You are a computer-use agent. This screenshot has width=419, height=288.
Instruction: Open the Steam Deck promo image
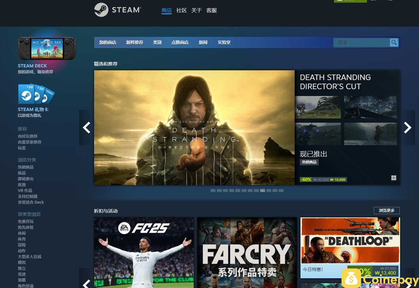[47, 48]
